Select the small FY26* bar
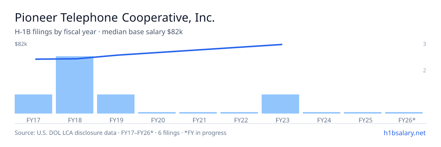This screenshot has height=147, width=441. click(404, 113)
